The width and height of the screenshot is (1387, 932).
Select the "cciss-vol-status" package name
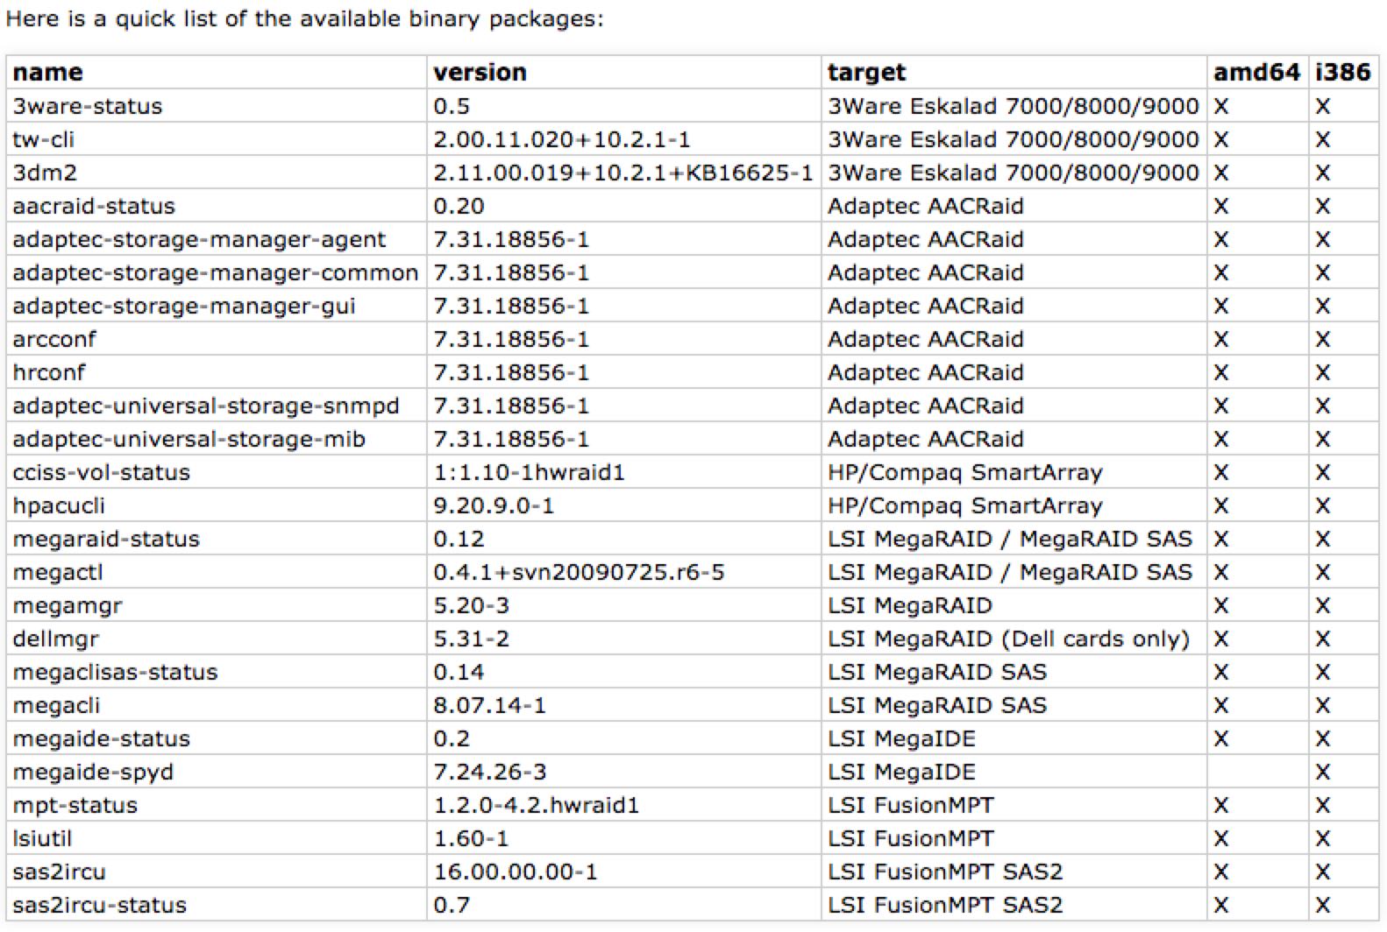click(x=101, y=472)
